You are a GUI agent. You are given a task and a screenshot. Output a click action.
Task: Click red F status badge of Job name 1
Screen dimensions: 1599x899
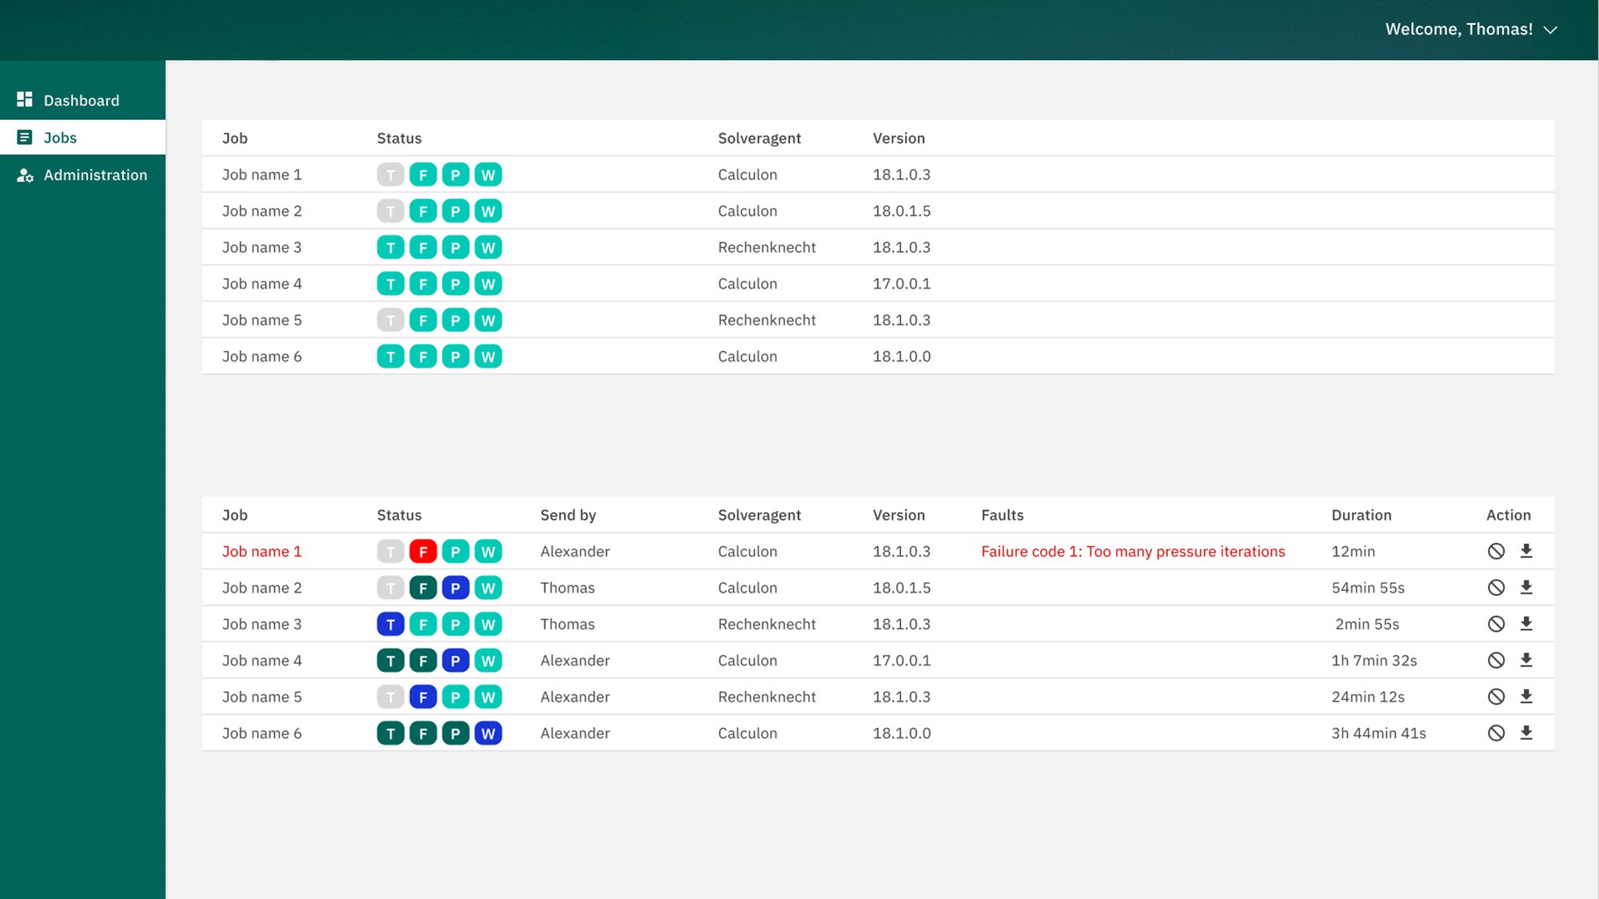[423, 552]
